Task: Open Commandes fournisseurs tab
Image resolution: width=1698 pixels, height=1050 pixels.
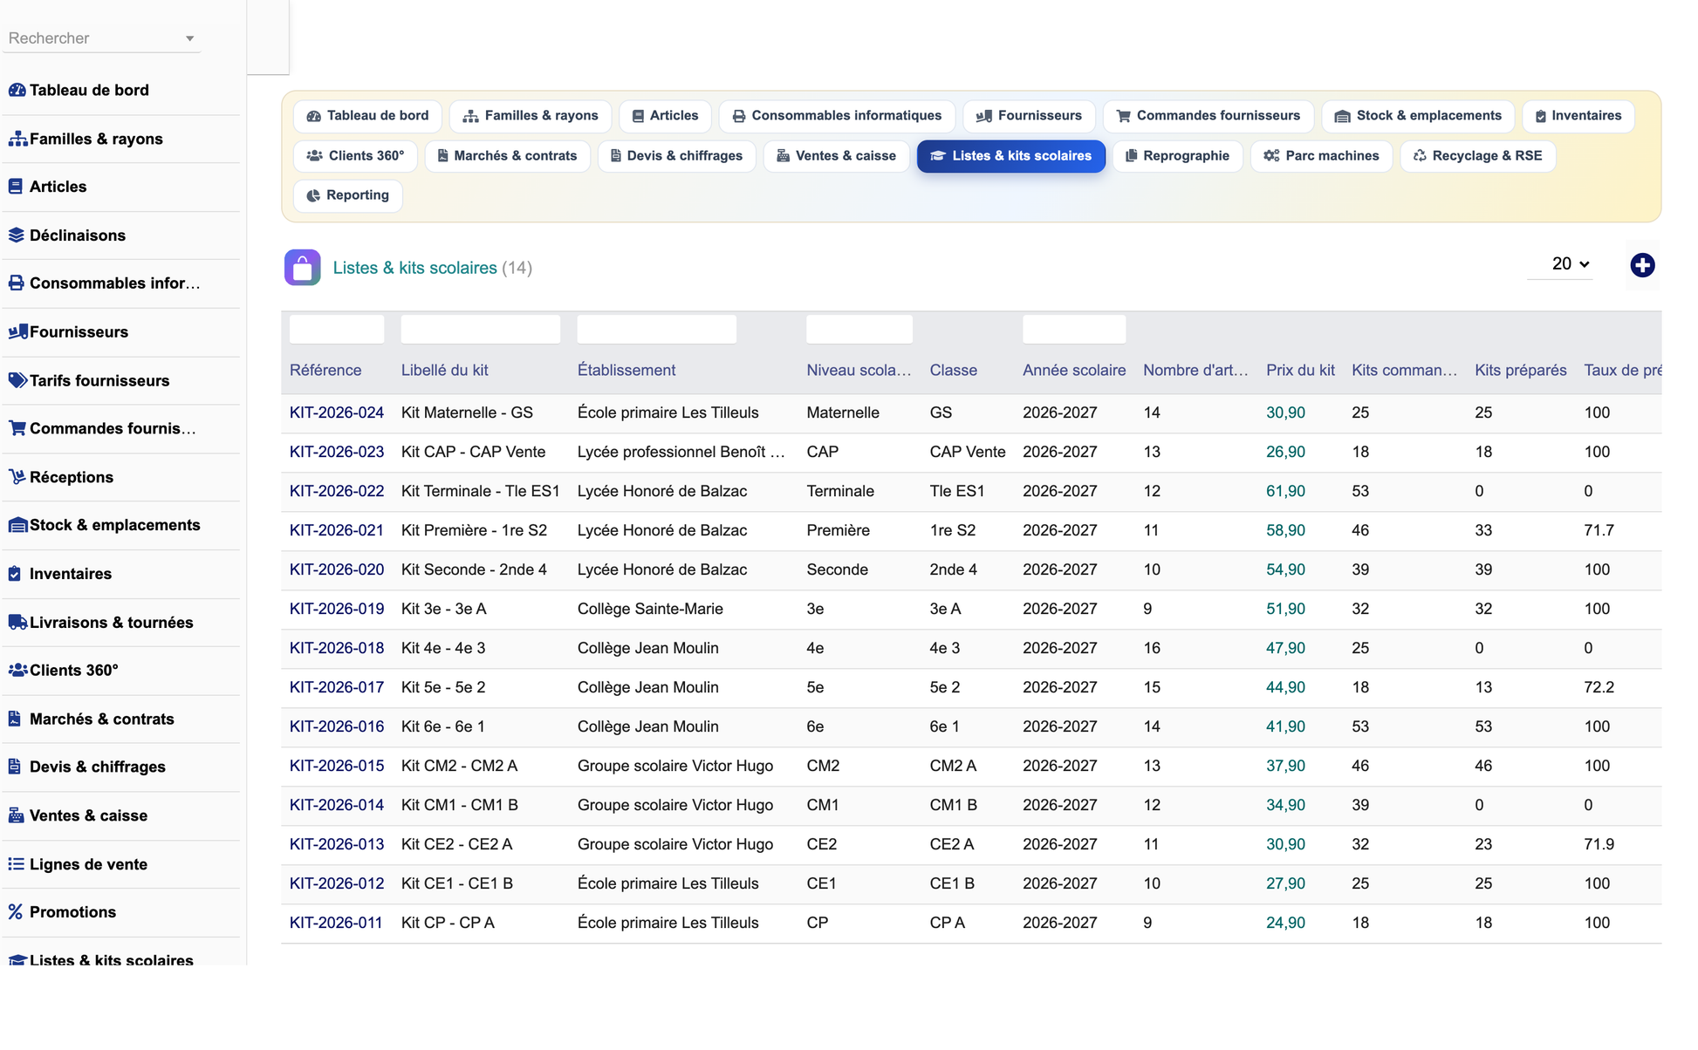Action: point(1208,116)
